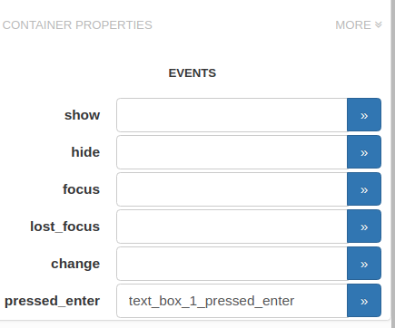Screen dimensions: 395x328
Task: Click the hide event double-arrow button
Action: 364,152
